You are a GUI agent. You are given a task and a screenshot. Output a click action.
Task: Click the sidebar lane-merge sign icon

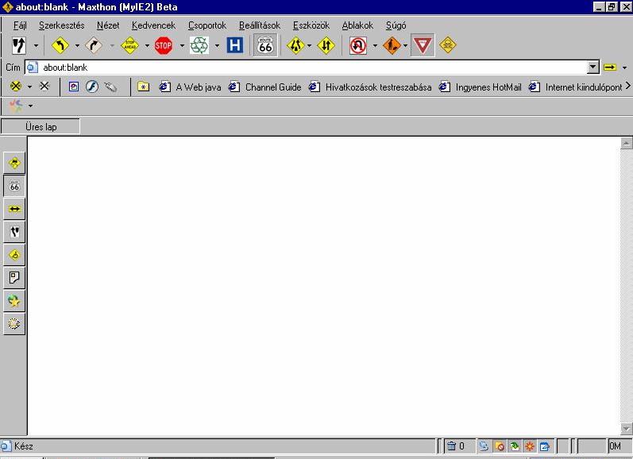[14, 232]
